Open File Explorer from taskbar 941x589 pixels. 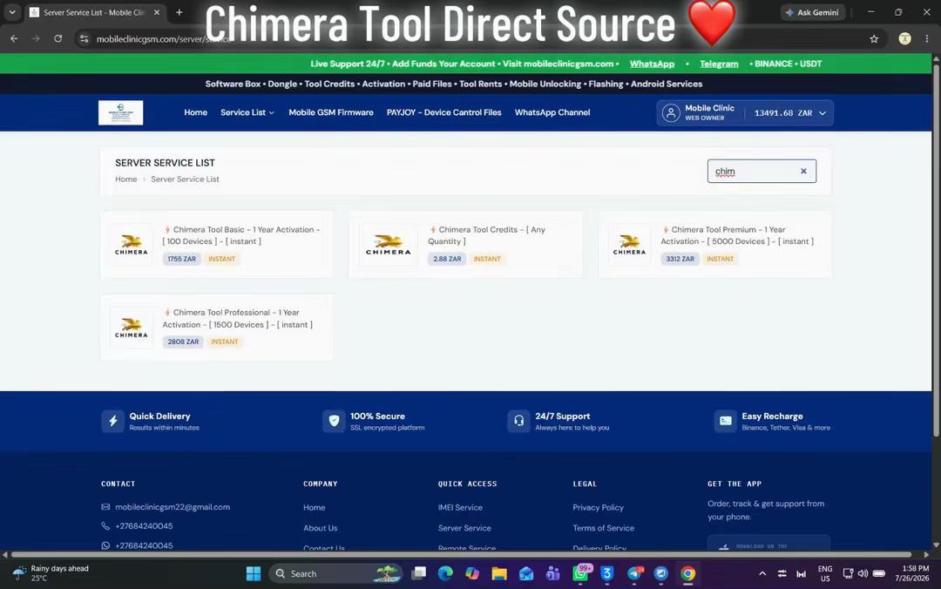[498, 573]
